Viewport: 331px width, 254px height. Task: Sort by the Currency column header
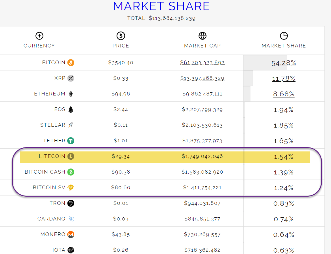39,45
